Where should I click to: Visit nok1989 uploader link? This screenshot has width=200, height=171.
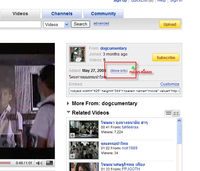coord(130,148)
